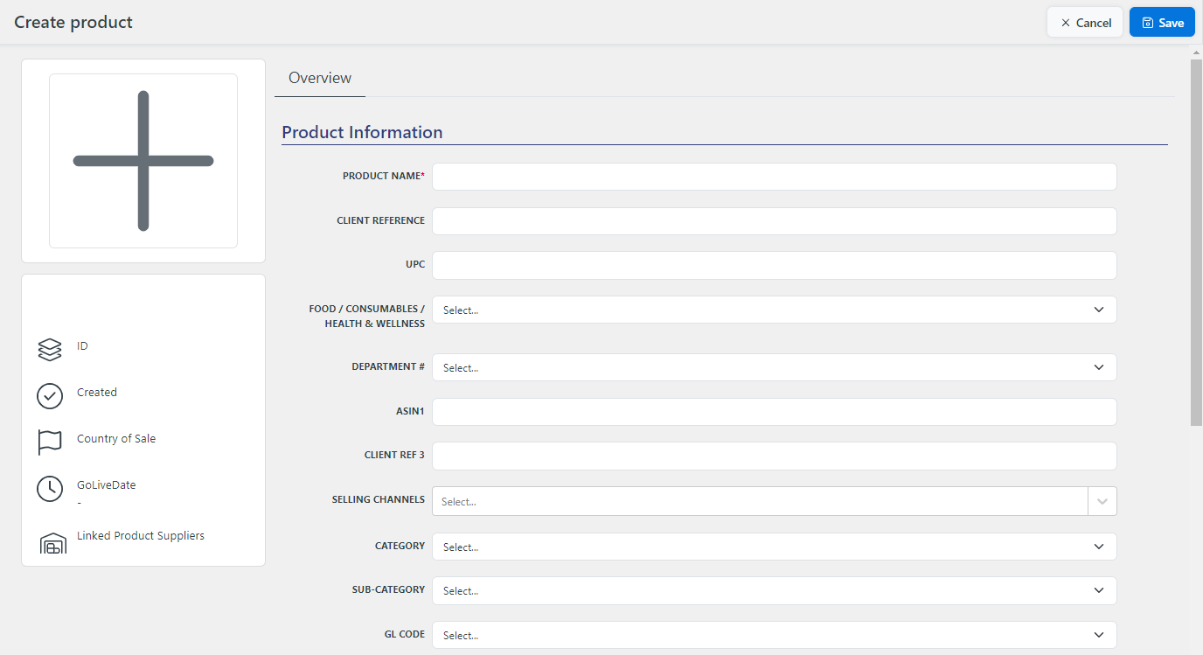Save the new product
Viewport: 1203px width, 655px height.
click(1162, 23)
